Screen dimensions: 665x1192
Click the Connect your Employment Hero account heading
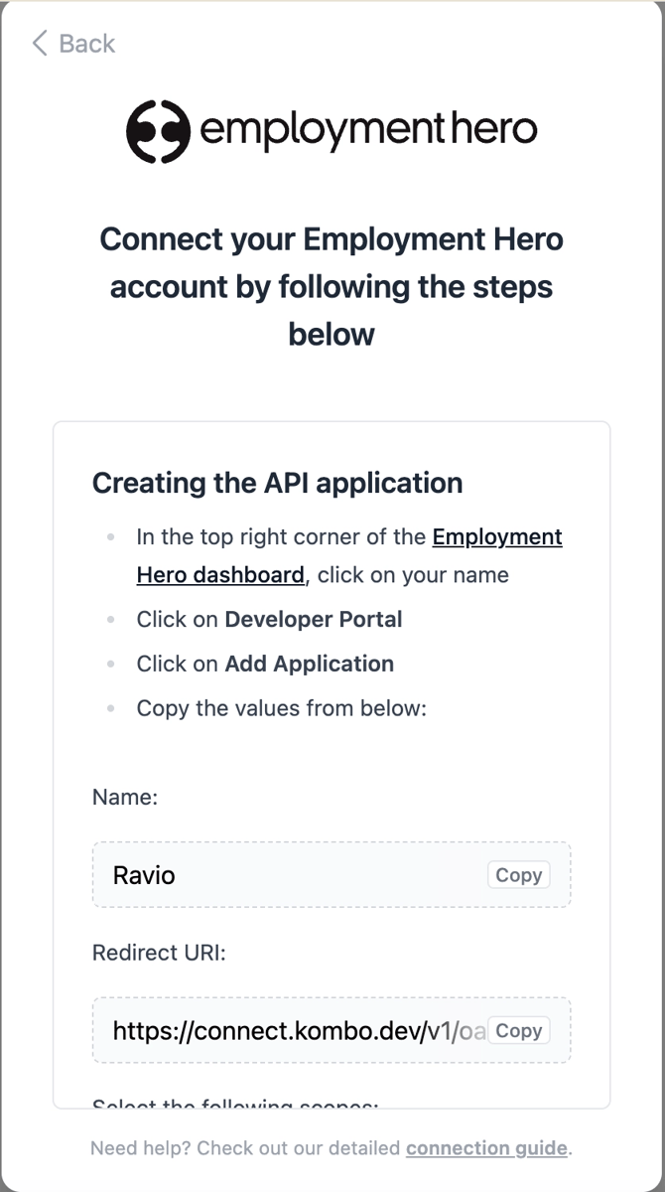coord(332,286)
